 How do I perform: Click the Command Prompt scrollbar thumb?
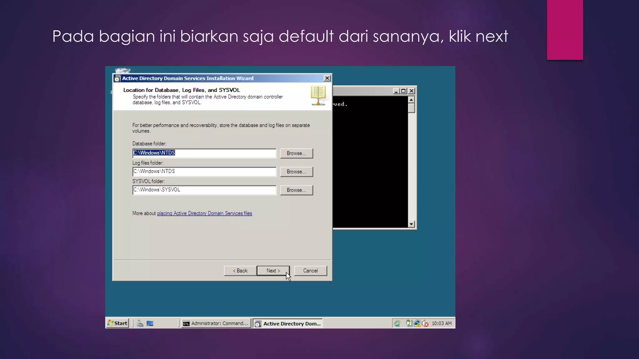pos(411,108)
